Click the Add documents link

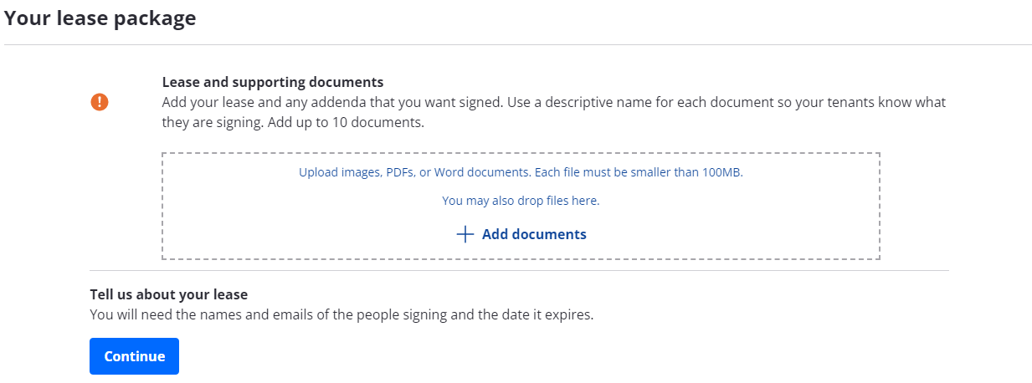click(521, 234)
